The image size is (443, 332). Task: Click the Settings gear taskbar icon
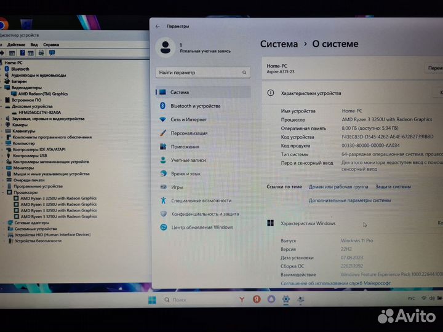tap(286, 299)
